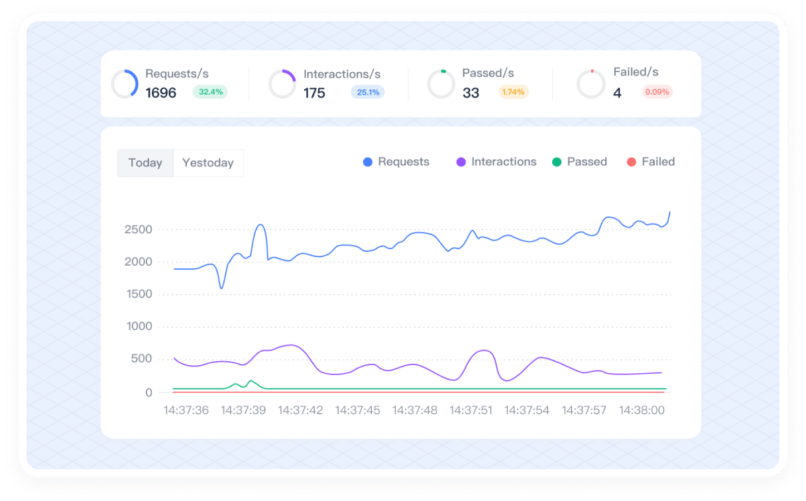The image size is (806, 501).
Task: Click the red 0.09% badge
Action: (657, 92)
